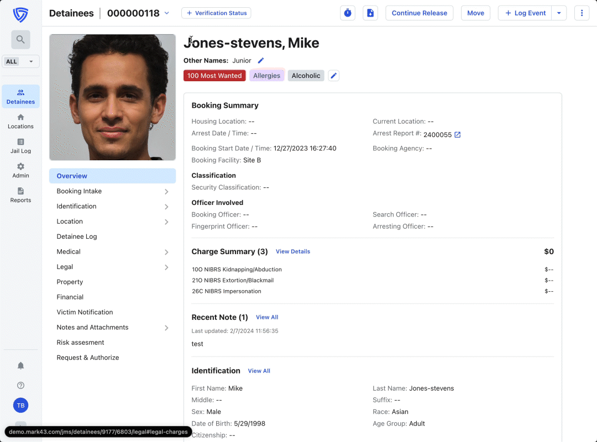Open Arrest Report external link icon

[x=458, y=135]
